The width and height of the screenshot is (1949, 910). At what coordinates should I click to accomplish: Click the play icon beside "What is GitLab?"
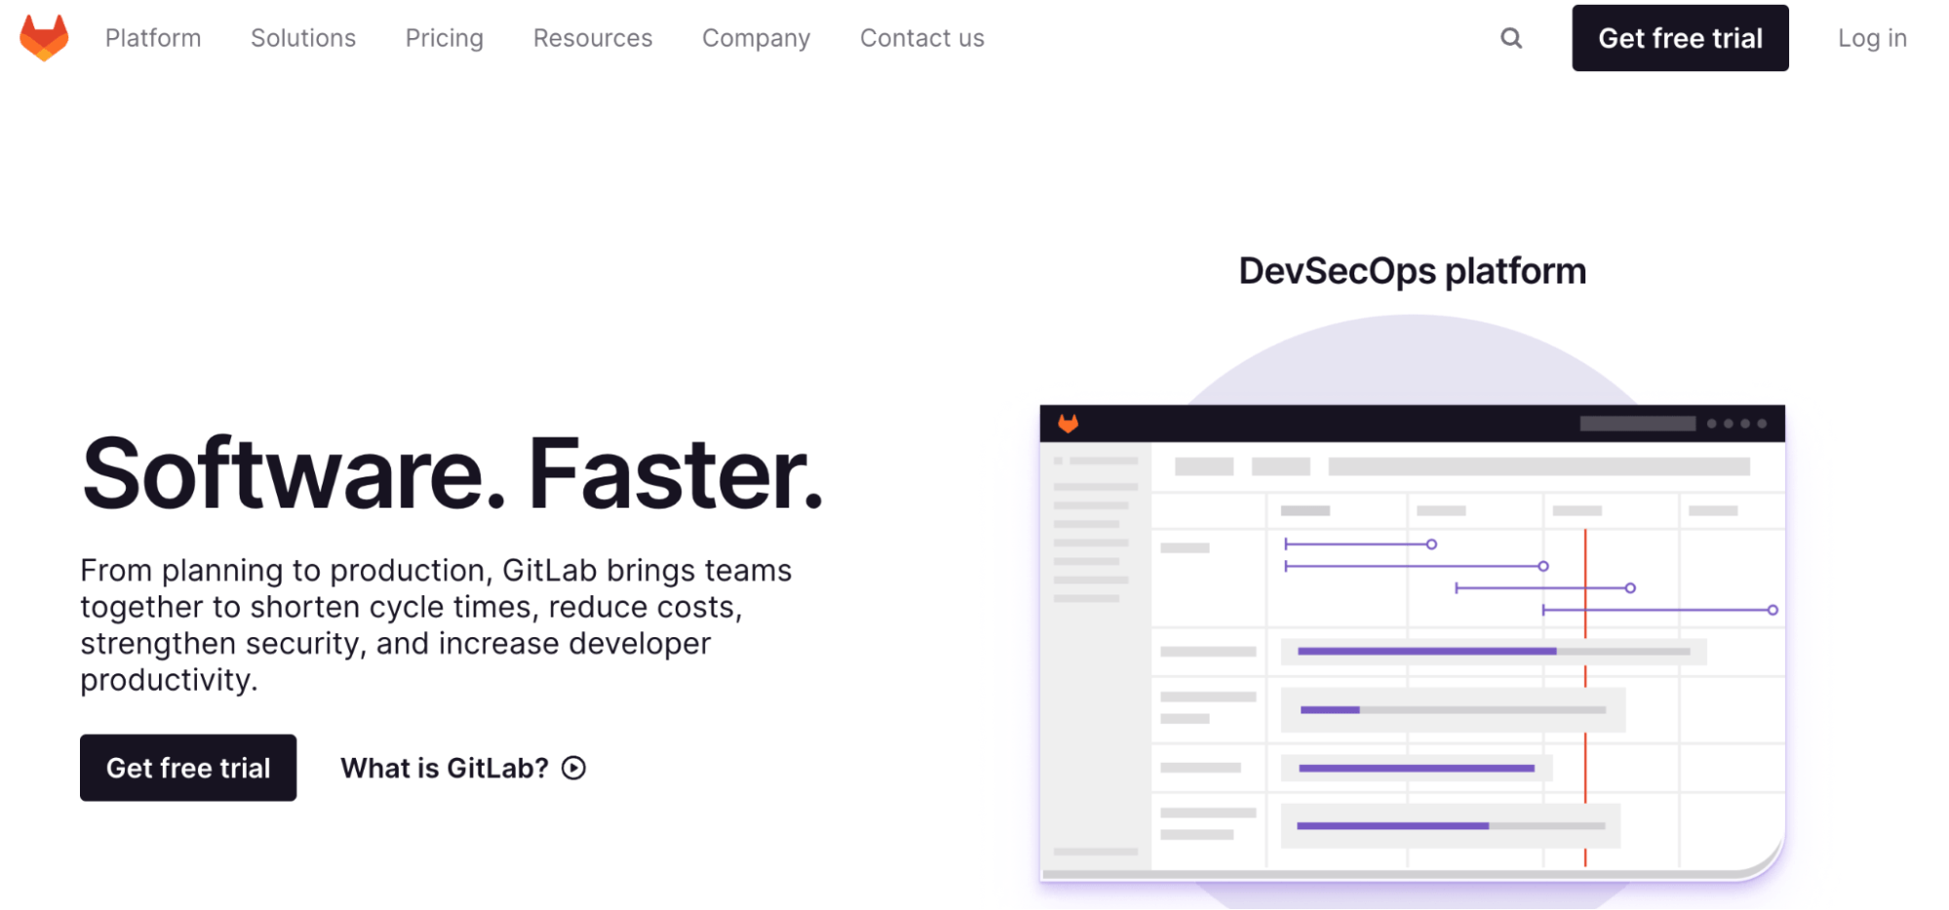[574, 768]
